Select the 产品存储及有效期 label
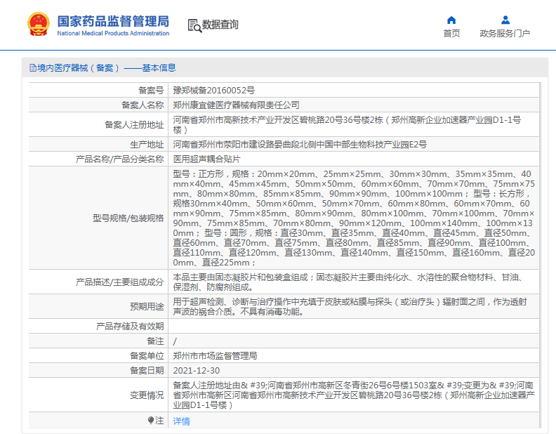 (x=130, y=327)
